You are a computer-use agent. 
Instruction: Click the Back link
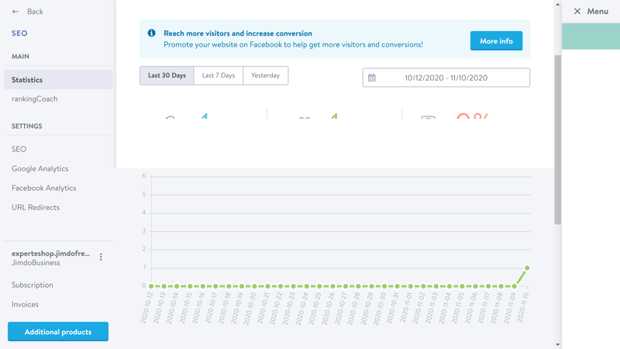(x=35, y=12)
